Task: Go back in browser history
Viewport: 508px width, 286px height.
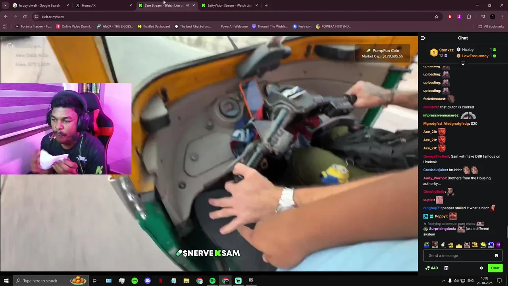Action: [6, 17]
